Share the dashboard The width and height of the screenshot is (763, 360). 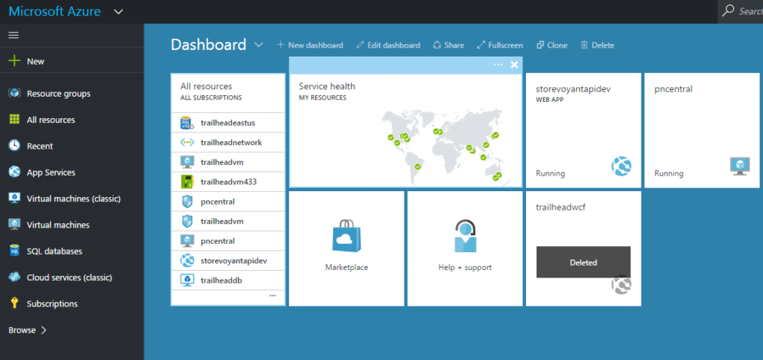(448, 45)
